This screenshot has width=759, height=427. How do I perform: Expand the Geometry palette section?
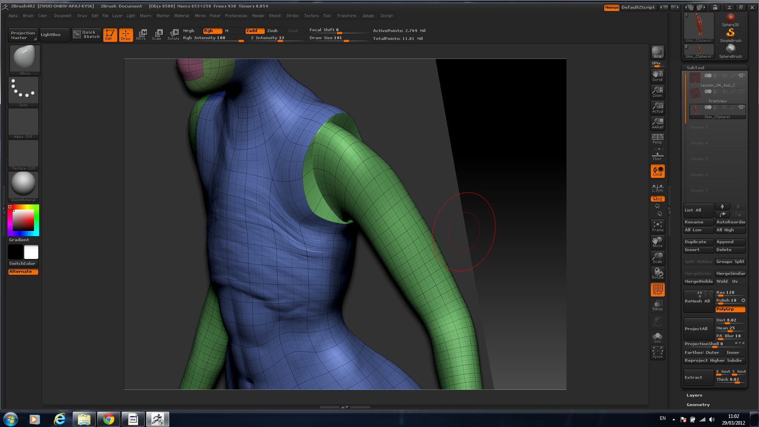point(698,404)
